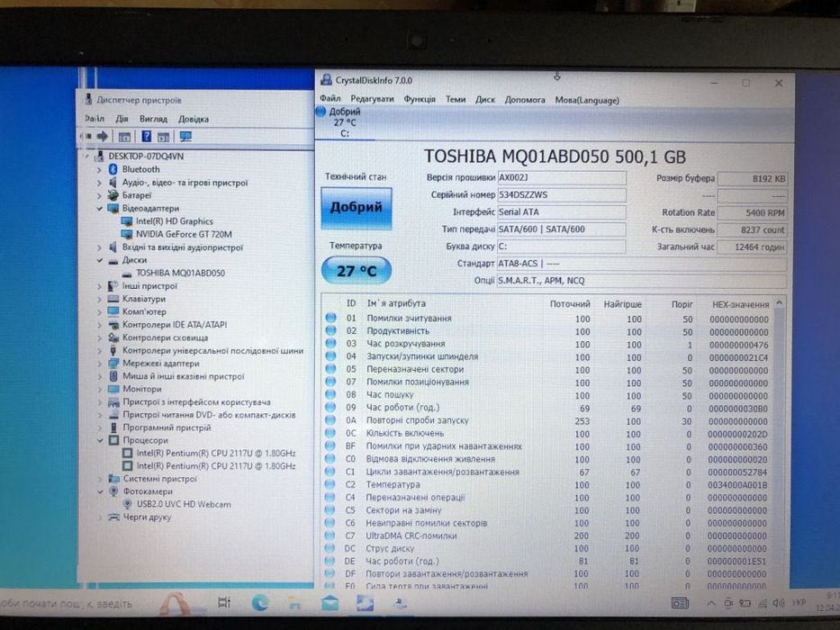Click the УКР language indicator
The width and height of the screenshot is (840, 630).
coord(799,603)
